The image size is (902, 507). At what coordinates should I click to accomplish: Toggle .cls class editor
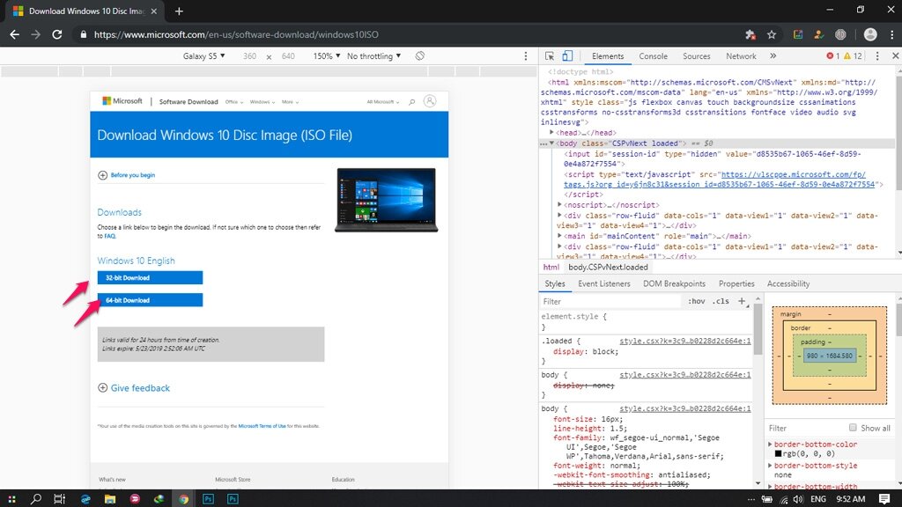click(x=721, y=301)
